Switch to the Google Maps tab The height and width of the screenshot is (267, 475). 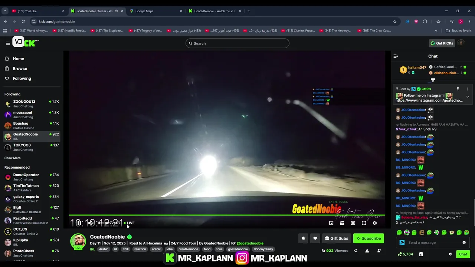pos(156,11)
